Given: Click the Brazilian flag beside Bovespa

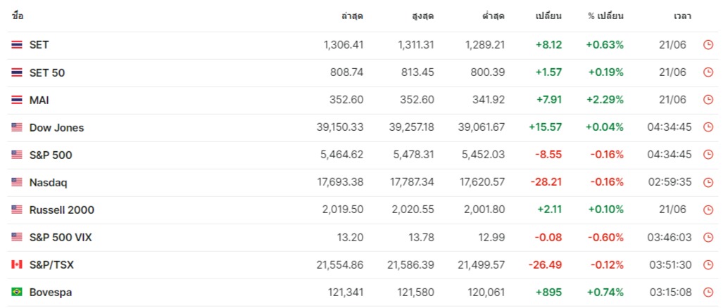Looking at the screenshot, I should (x=17, y=292).
